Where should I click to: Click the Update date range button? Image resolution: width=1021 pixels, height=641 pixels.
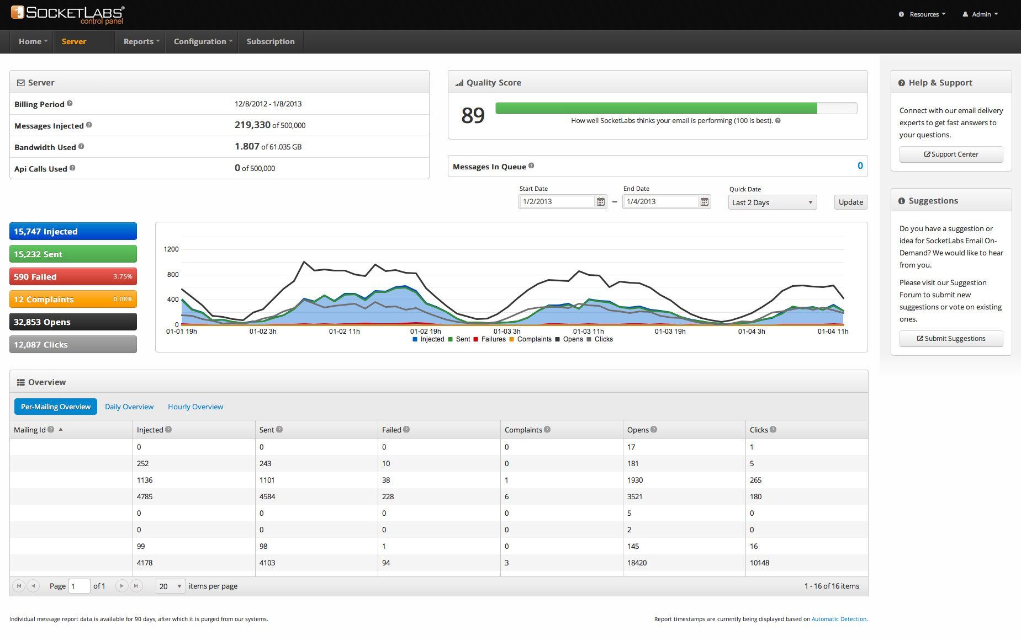coord(850,202)
